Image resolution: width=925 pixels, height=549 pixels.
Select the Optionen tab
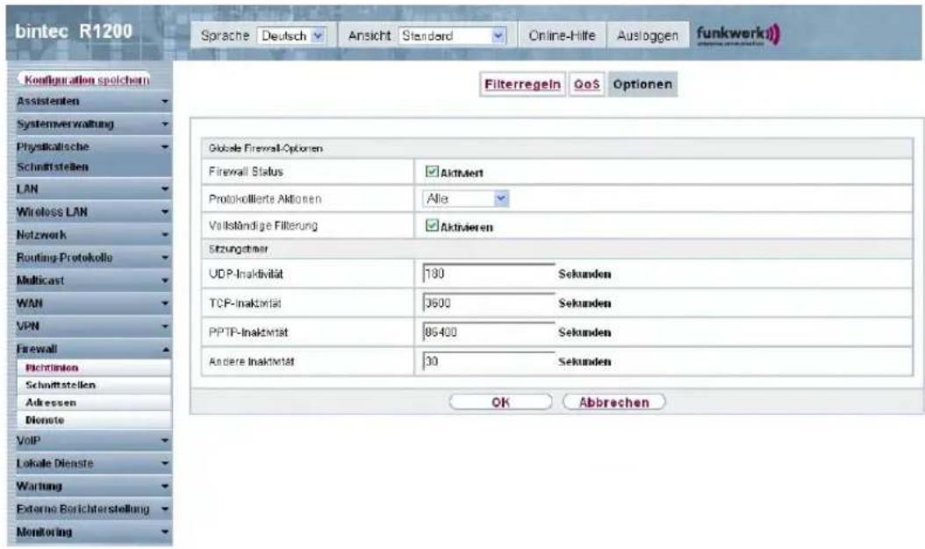642,84
